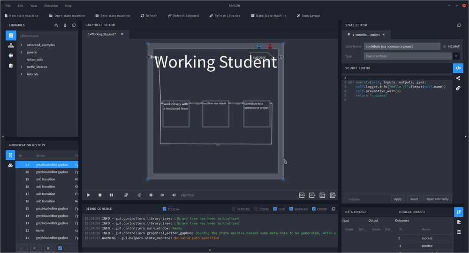Open the global variables globe icon

coord(11,55)
